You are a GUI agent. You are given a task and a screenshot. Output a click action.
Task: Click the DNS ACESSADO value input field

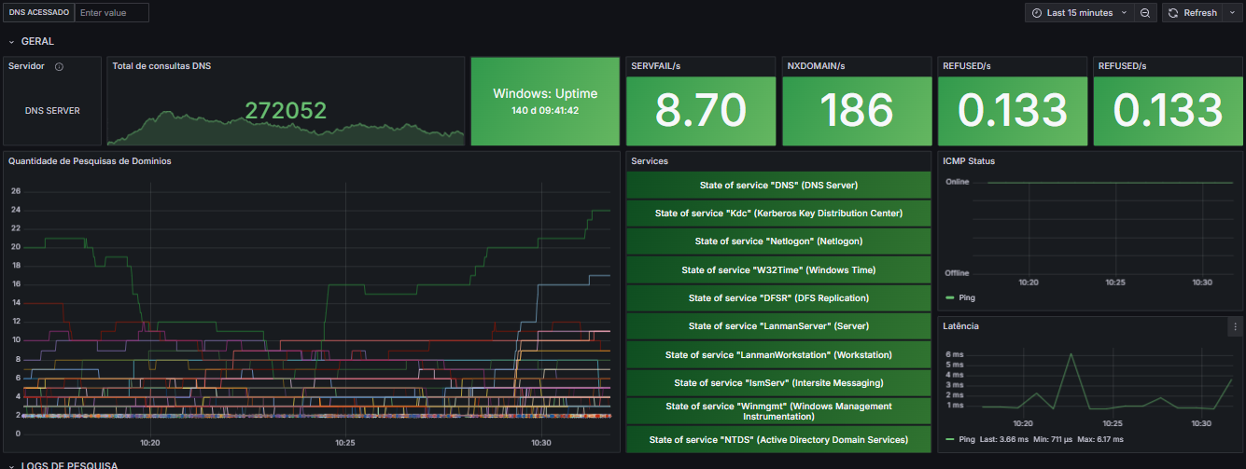[111, 13]
